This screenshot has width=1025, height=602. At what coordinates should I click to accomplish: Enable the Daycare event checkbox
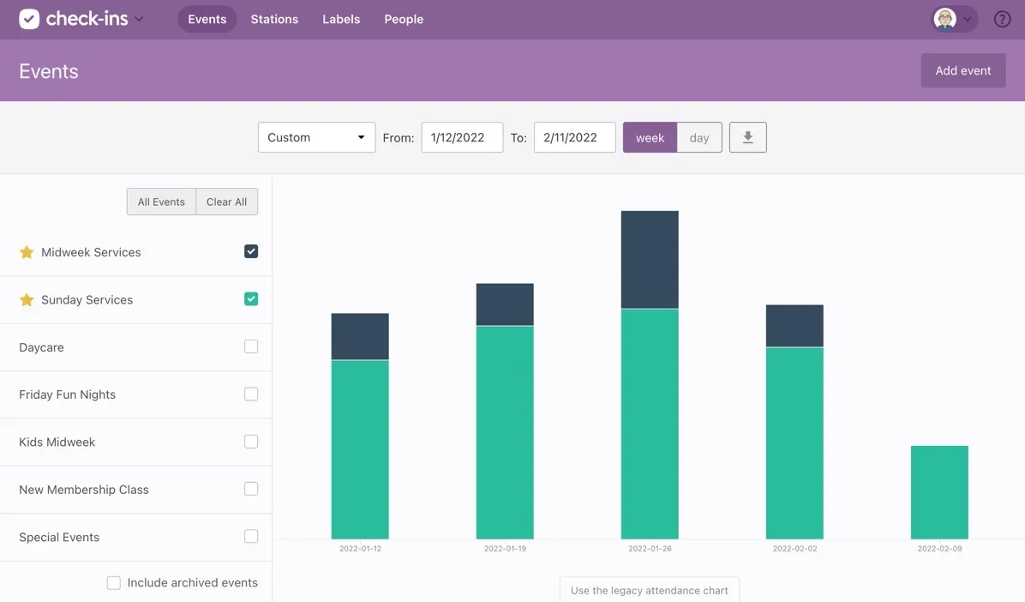click(251, 346)
